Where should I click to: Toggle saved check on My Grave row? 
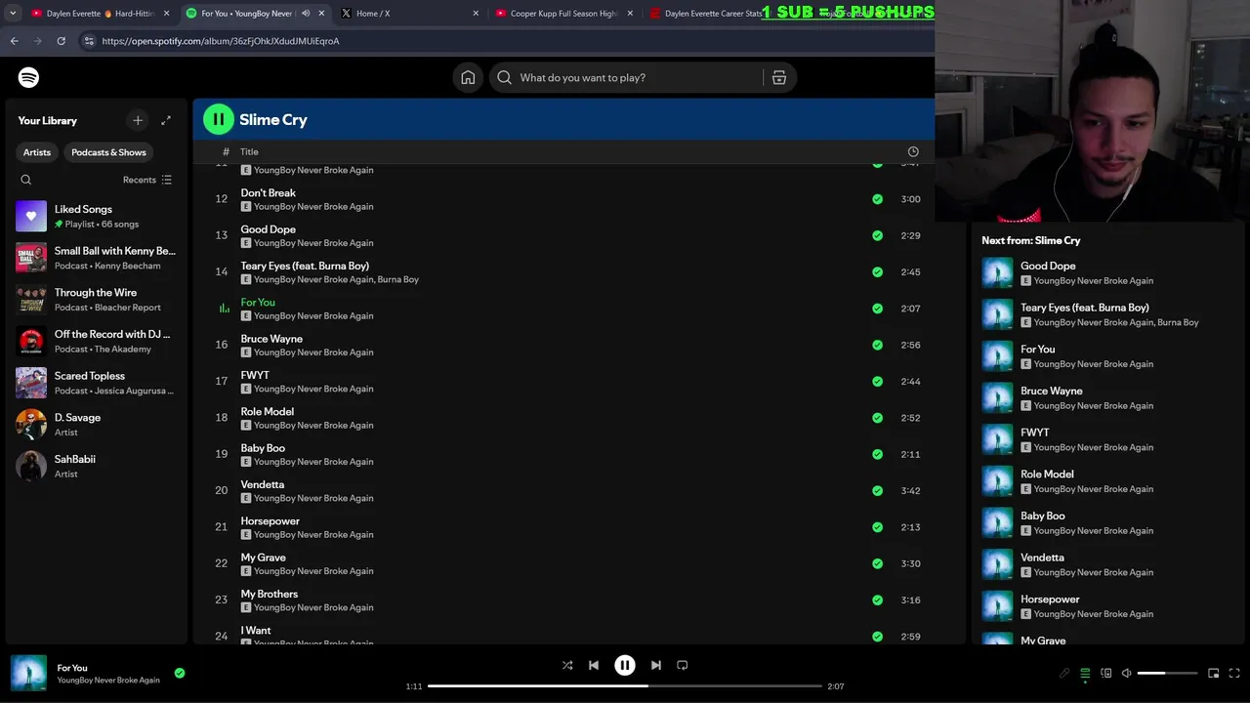click(x=877, y=563)
